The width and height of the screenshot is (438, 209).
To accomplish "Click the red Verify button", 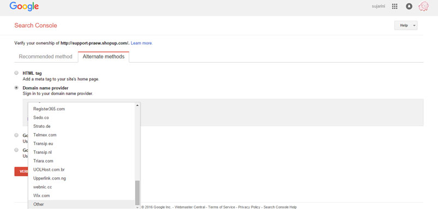I will [21, 171].
